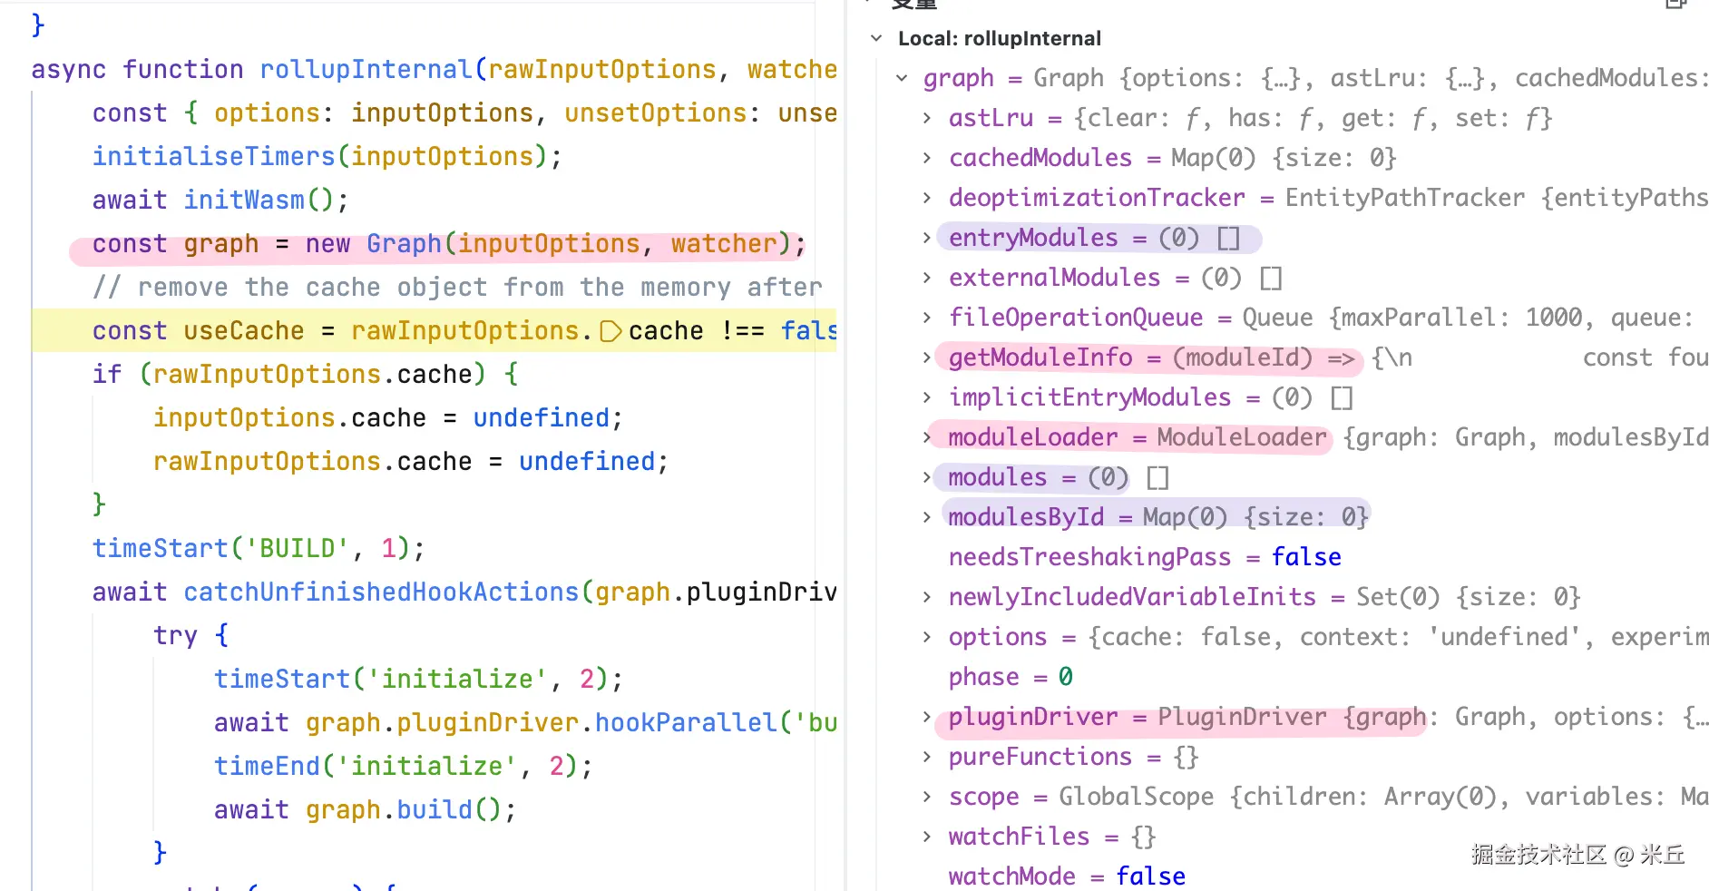Click the Graph constructor in code
The height and width of the screenshot is (891, 1709).
pyautogui.click(x=404, y=244)
